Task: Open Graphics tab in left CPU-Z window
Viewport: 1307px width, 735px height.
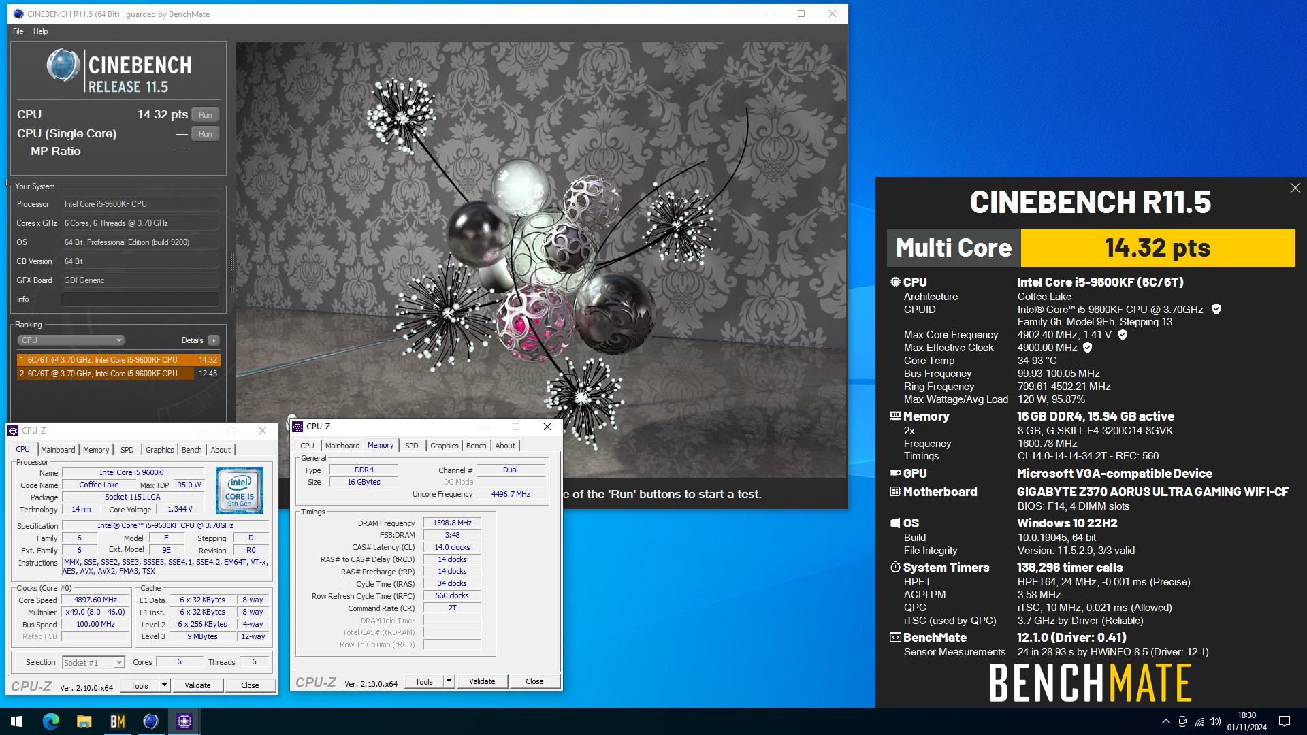Action: point(160,450)
